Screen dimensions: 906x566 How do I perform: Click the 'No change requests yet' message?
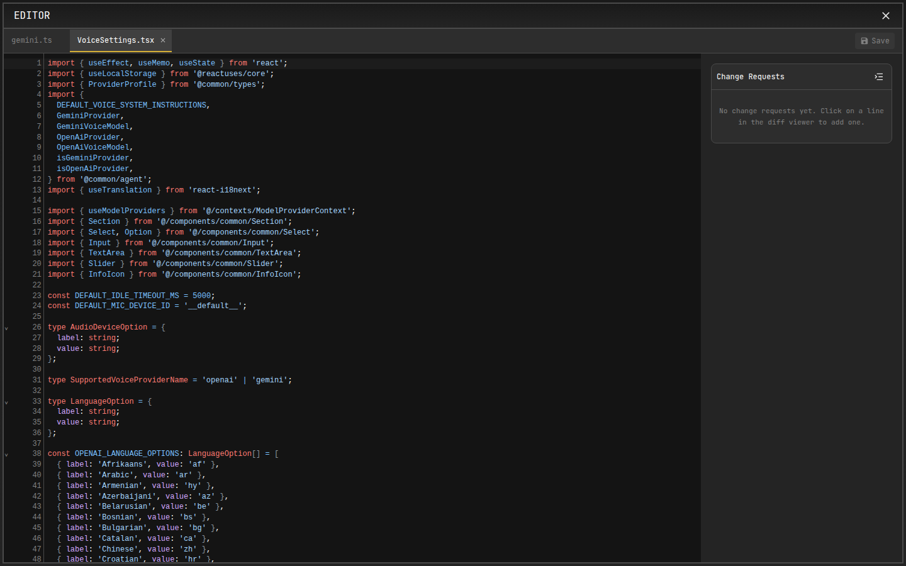[x=801, y=117]
